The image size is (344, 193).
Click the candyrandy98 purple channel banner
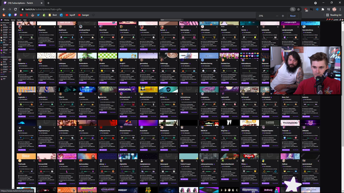290,23
